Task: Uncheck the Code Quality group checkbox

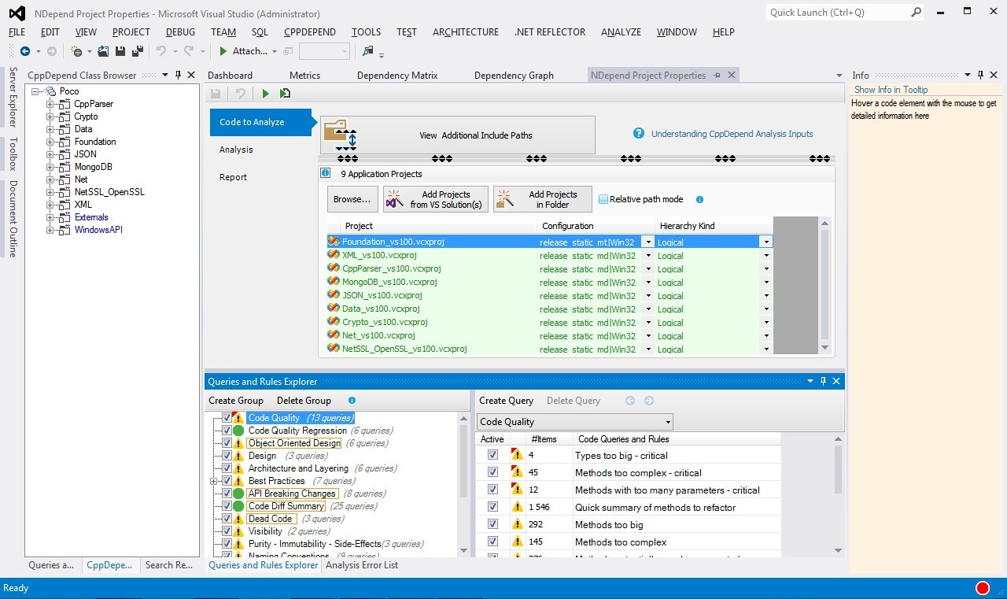Action: point(227,418)
